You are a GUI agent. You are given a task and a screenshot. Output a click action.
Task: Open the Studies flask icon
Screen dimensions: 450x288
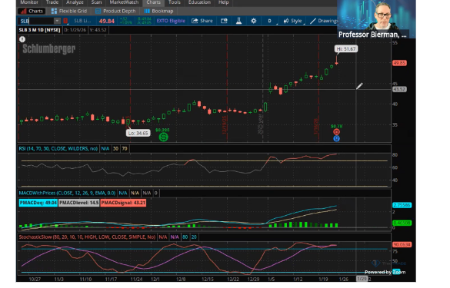coord(238,21)
